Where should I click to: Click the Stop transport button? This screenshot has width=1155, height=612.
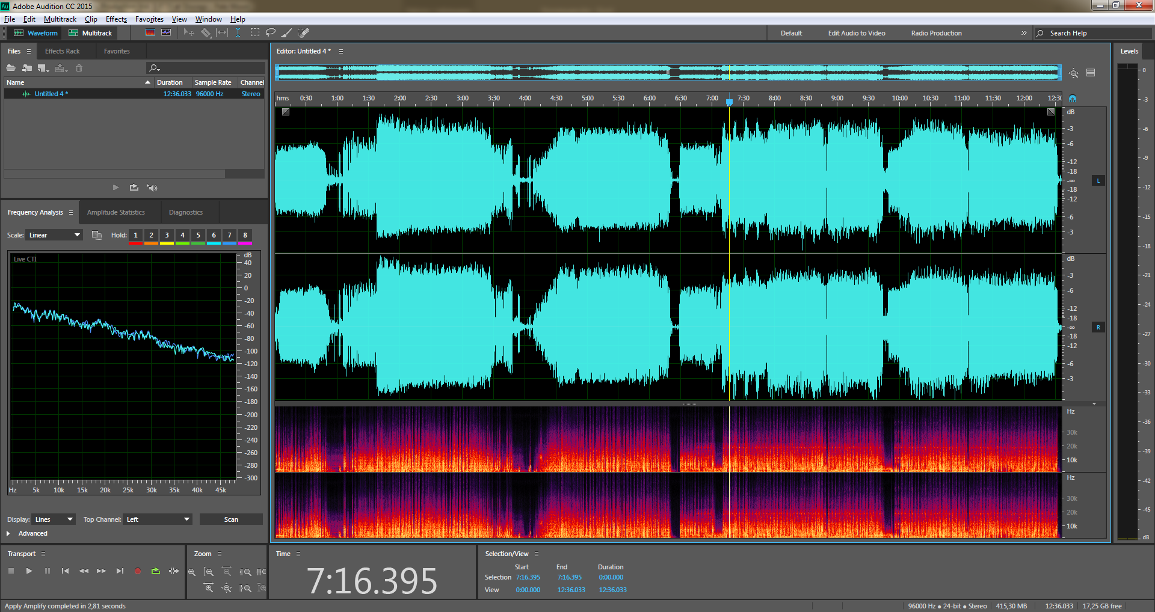point(11,571)
